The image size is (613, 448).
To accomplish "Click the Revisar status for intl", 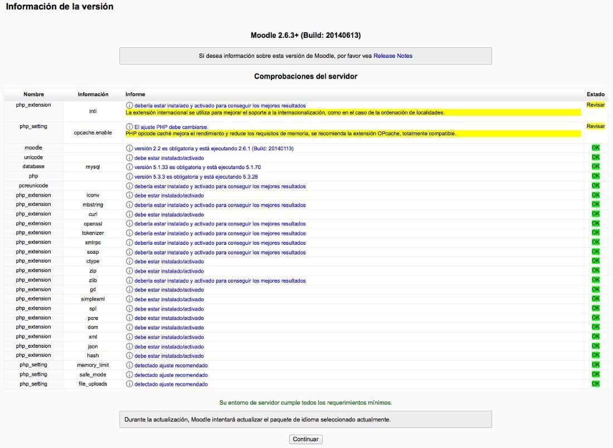I will 595,105.
